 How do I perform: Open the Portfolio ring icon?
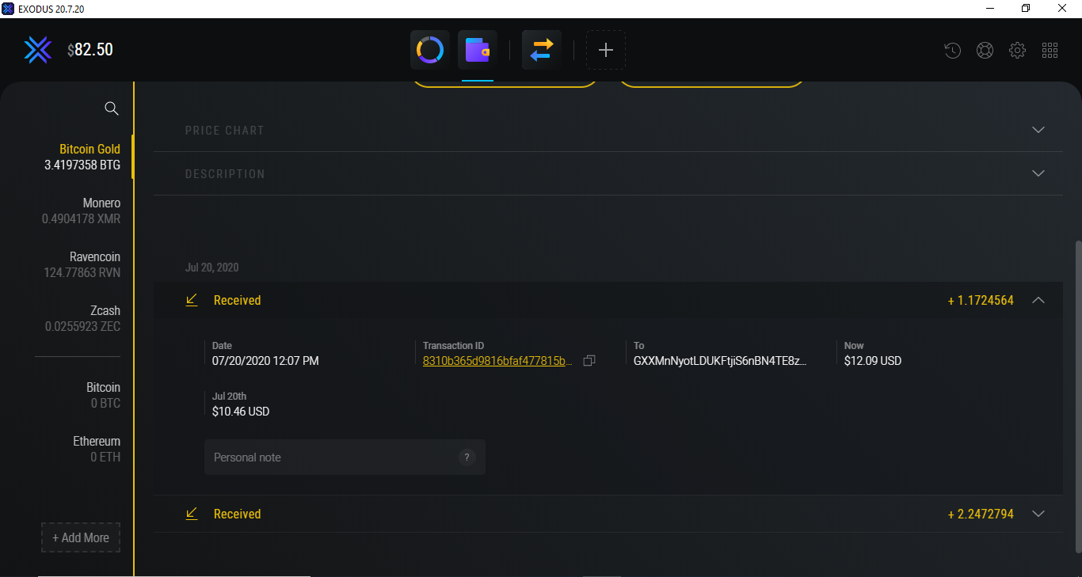click(430, 50)
